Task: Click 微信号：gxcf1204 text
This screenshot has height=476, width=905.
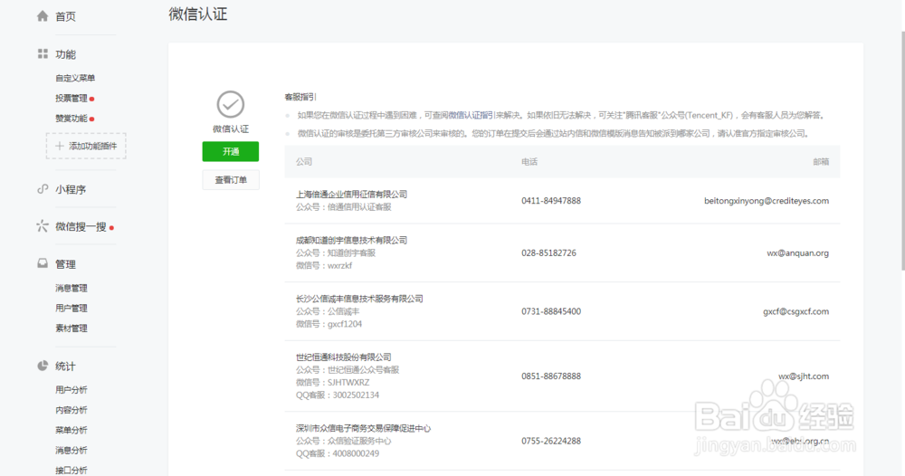Action: (x=329, y=324)
